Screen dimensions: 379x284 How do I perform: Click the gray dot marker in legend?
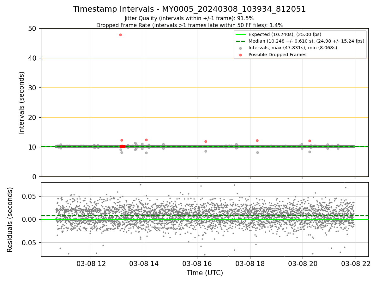(240, 48)
